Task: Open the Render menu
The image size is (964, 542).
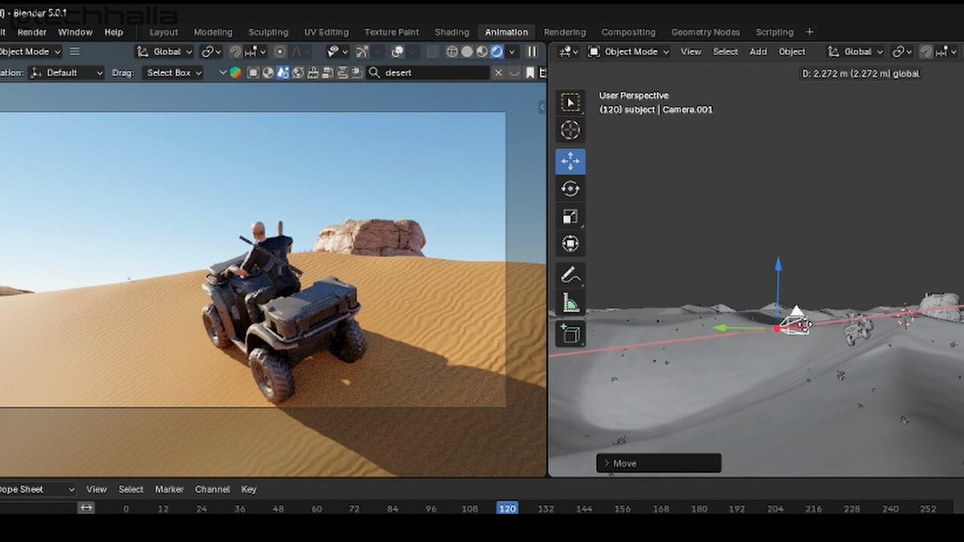Action: (x=32, y=32)
